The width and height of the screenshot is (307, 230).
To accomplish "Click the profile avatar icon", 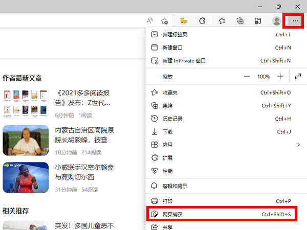I will click(277, 21).
